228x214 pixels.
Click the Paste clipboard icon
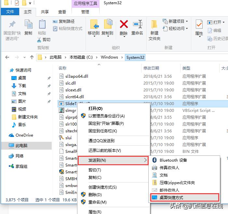[42, 24]
